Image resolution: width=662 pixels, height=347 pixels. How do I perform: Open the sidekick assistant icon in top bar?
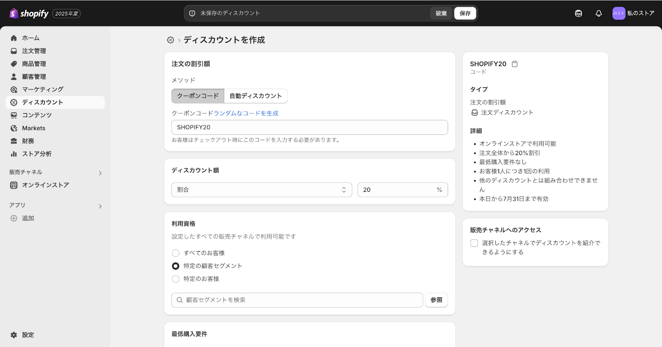578,13
